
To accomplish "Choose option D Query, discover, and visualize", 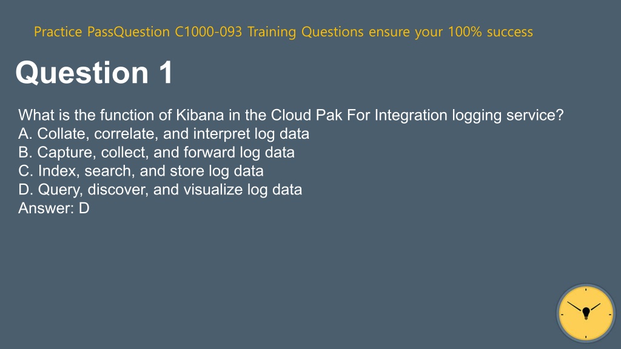I will tap(160, 190).
